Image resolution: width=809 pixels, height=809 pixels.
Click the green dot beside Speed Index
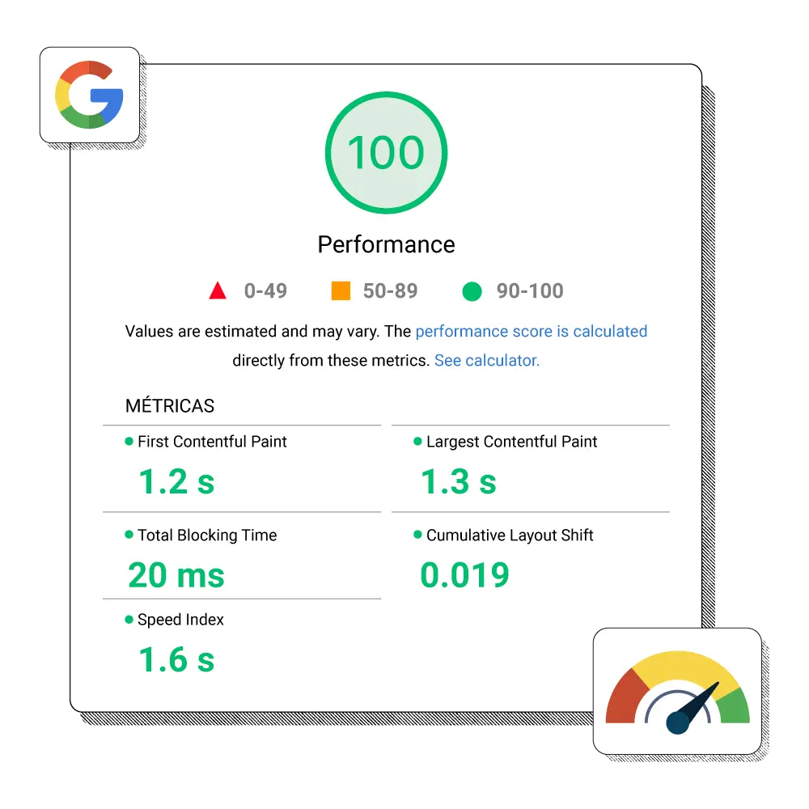tap(129, 620)
